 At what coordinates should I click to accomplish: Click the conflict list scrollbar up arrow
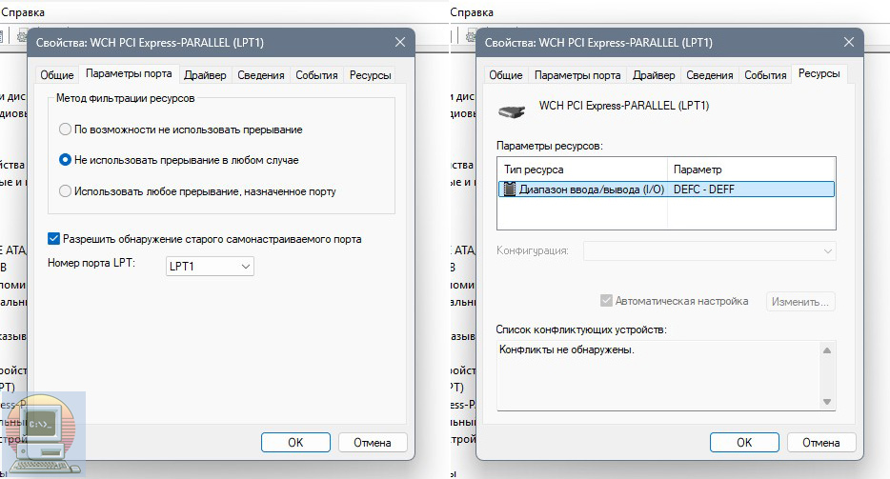click(x=827, y=350)
